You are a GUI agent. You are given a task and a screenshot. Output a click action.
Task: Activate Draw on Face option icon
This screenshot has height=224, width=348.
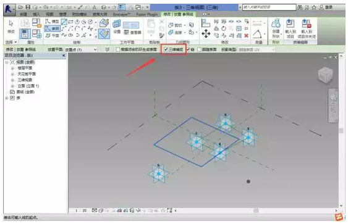pos(104,23)
